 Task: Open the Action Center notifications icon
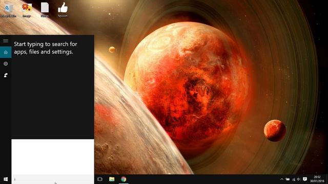[305, 179]
